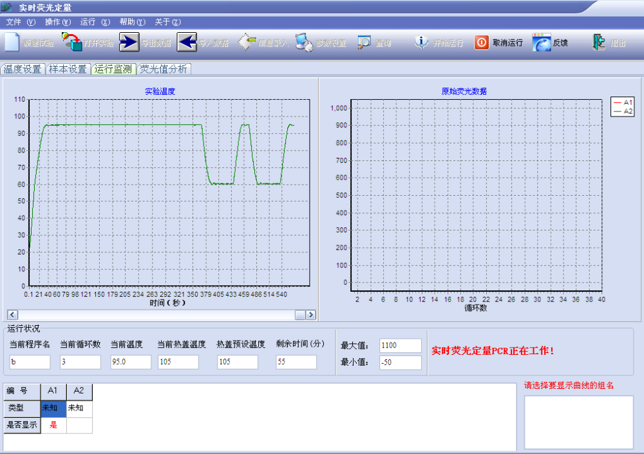Screen dimensions: 644x454
Task: Toggle A2 empty 是否显示 cell
Action: point(79,425)
